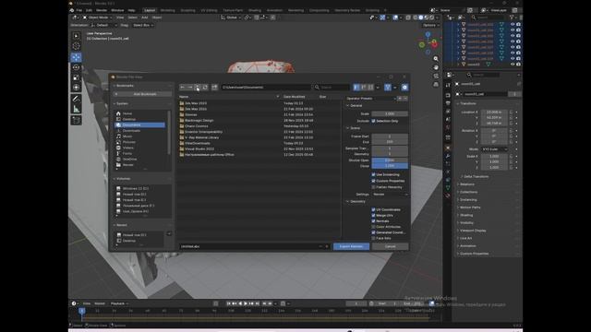
Task: Toggle the file browser options gear icon
Action: (404, 88)
